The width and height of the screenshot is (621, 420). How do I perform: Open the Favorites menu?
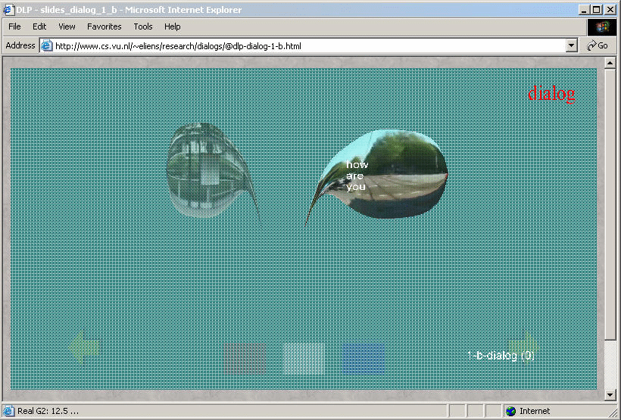pos(104,26)
